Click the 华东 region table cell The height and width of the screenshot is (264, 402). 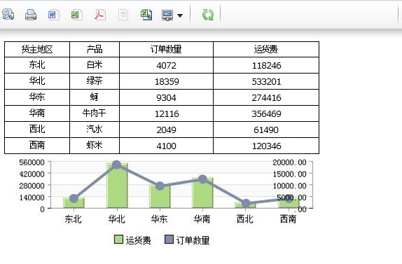(37, 97)
